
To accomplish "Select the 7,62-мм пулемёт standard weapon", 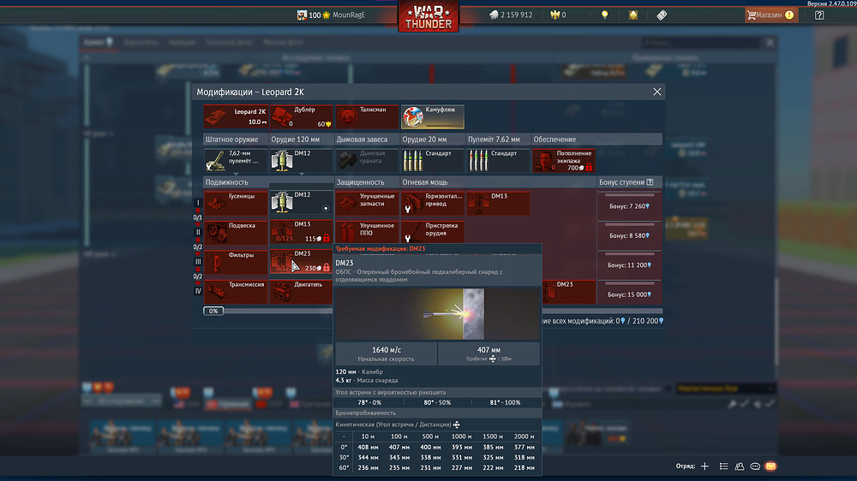I will coord(236,161).
